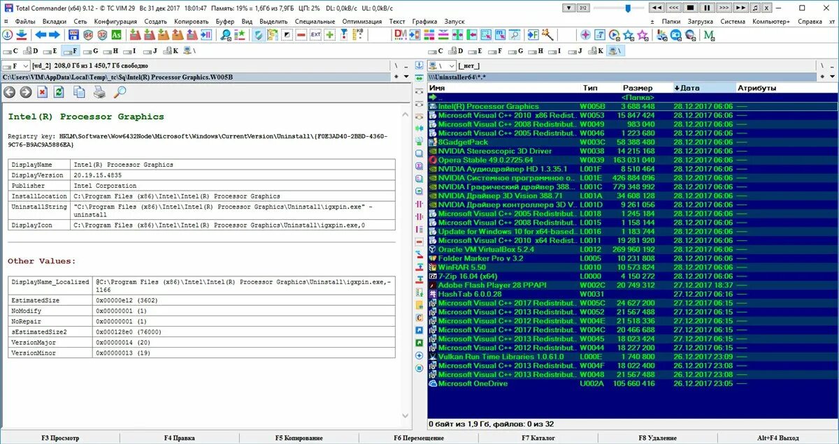Viewport: 839px width, 444px height.
Task: Click the blue star toolbar icon
Action: (628, 35)
